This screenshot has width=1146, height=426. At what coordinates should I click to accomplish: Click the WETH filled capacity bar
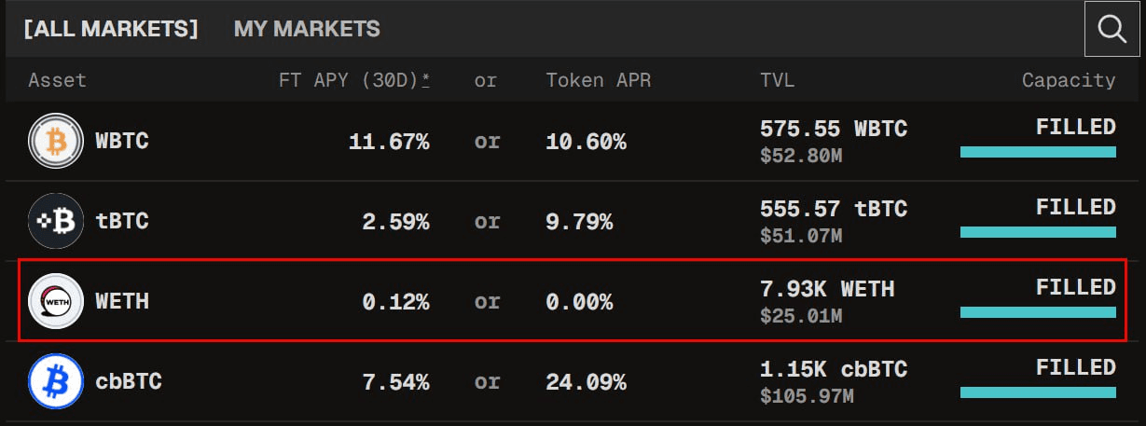[x=1038, y=312]
